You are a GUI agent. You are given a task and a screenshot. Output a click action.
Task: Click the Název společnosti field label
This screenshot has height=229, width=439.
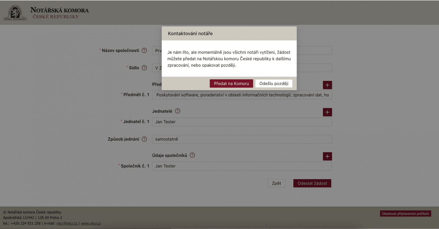120,51
